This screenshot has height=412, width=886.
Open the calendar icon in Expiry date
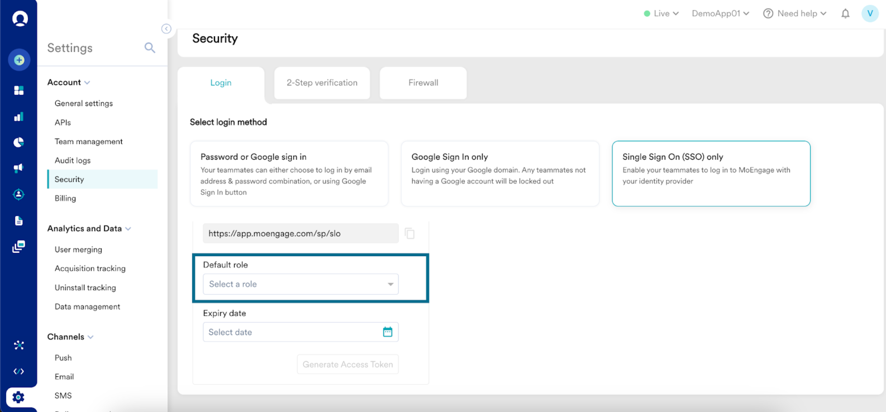(387, 332)
